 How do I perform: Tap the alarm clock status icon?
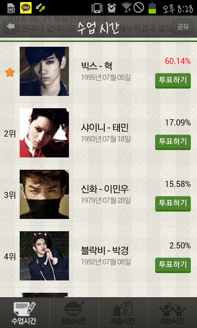112,8
